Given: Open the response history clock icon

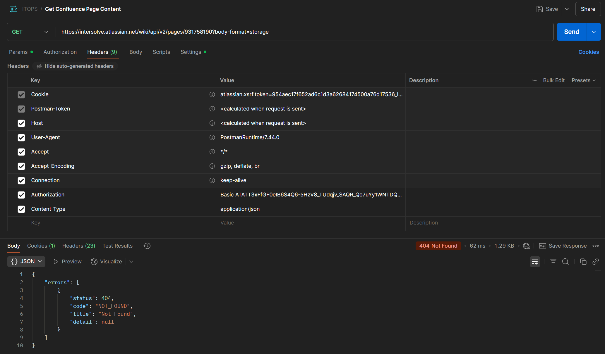Looking at the screenshot, I should tap(147, 246).
